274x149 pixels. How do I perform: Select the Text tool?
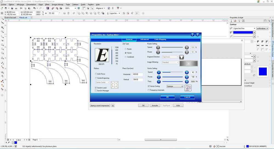pos(2,58)
